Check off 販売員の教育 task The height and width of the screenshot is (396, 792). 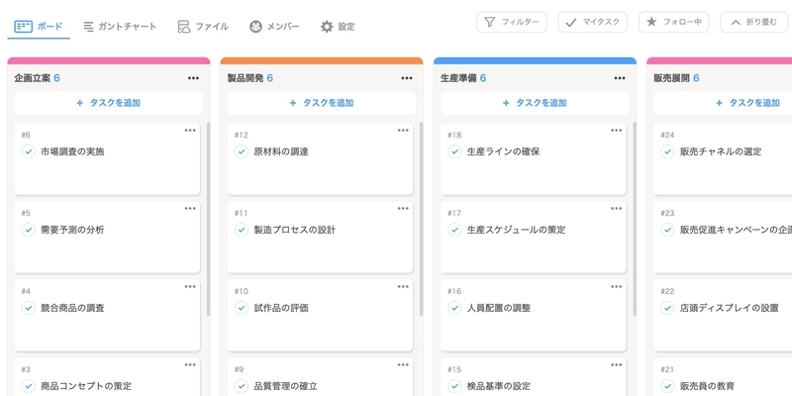click(x=667, y=386)
